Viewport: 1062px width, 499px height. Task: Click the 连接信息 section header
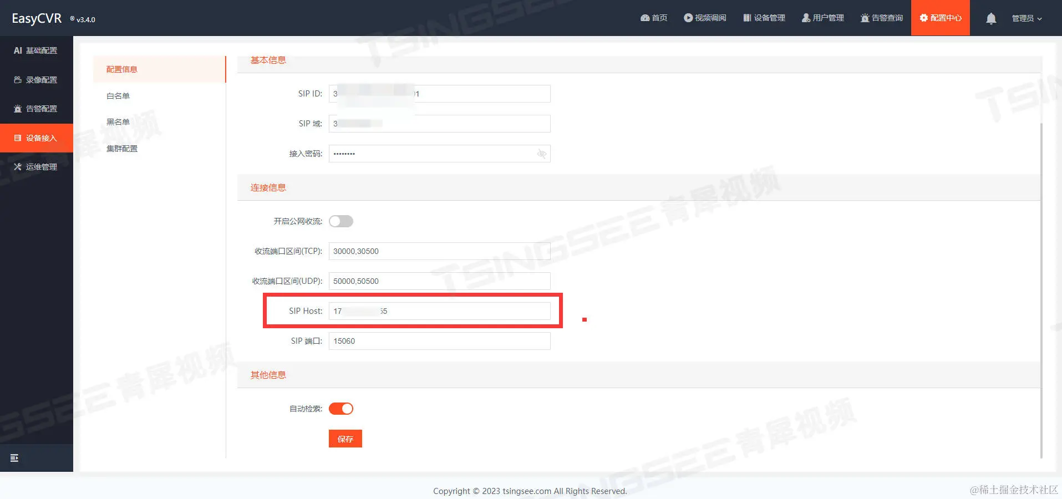(268, 187)
